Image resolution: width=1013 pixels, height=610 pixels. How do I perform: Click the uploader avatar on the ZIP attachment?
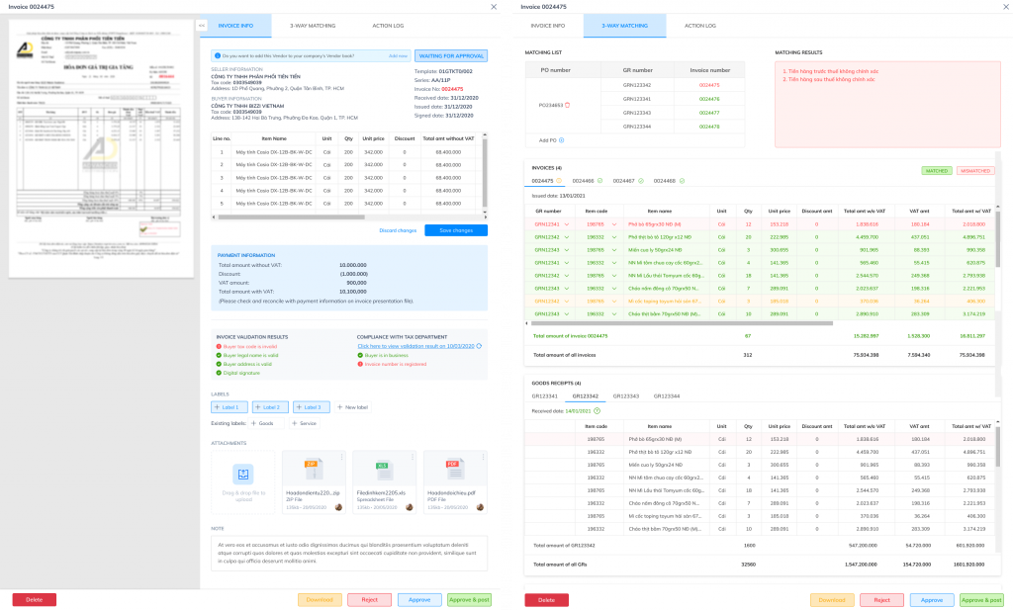click(339, 507)
